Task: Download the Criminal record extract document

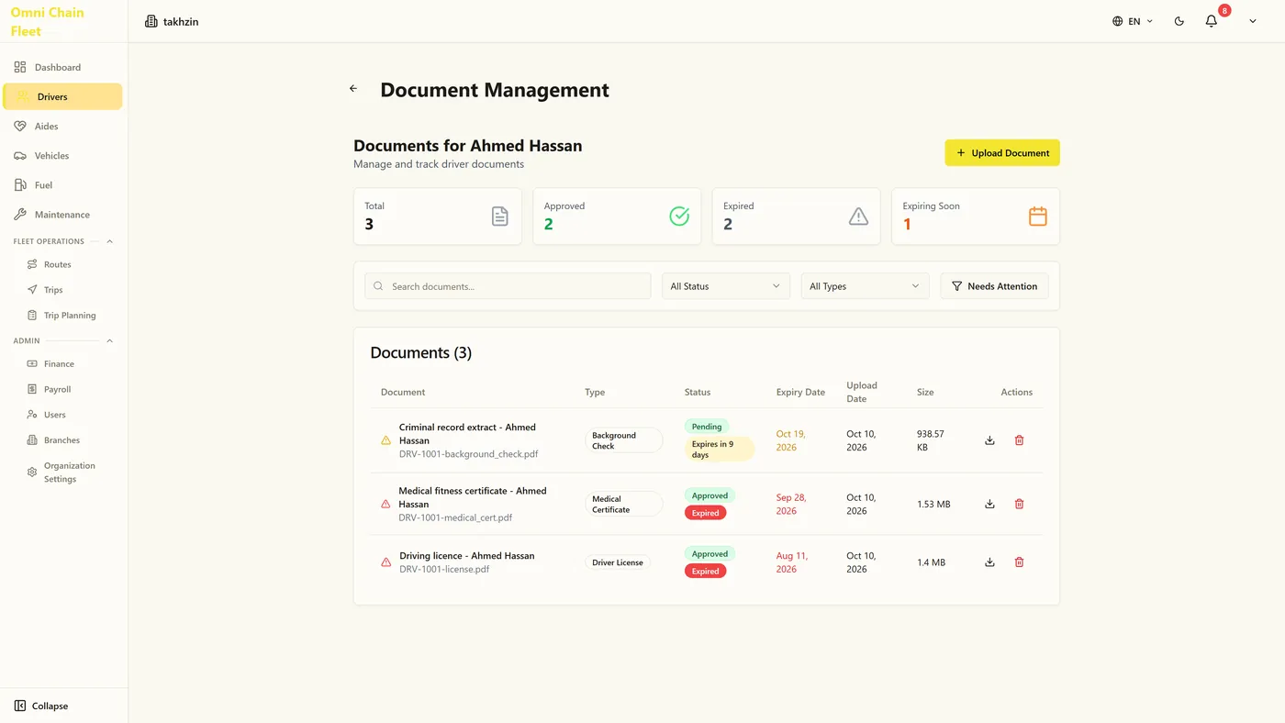Action: [x=989, y=440]
